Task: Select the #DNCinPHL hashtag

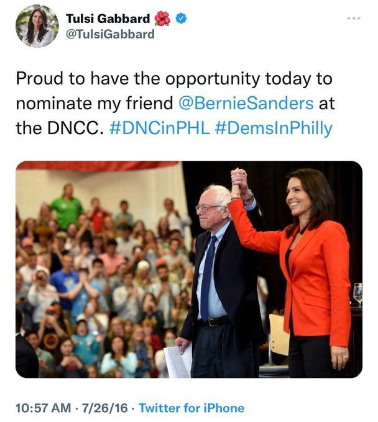Action: click(159, 128)
